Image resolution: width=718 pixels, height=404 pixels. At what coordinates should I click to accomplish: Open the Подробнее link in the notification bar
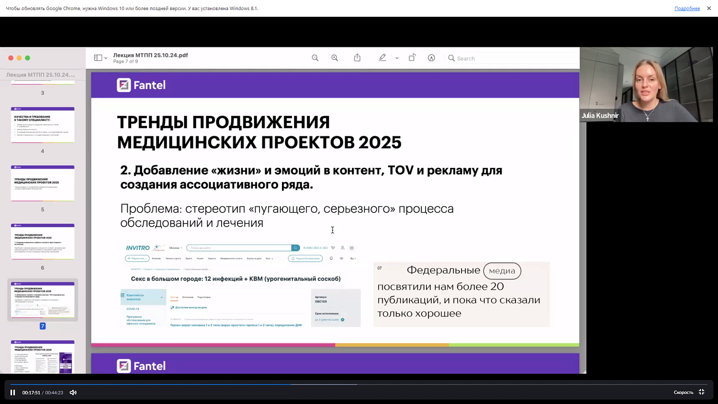(x=687, y=8)
